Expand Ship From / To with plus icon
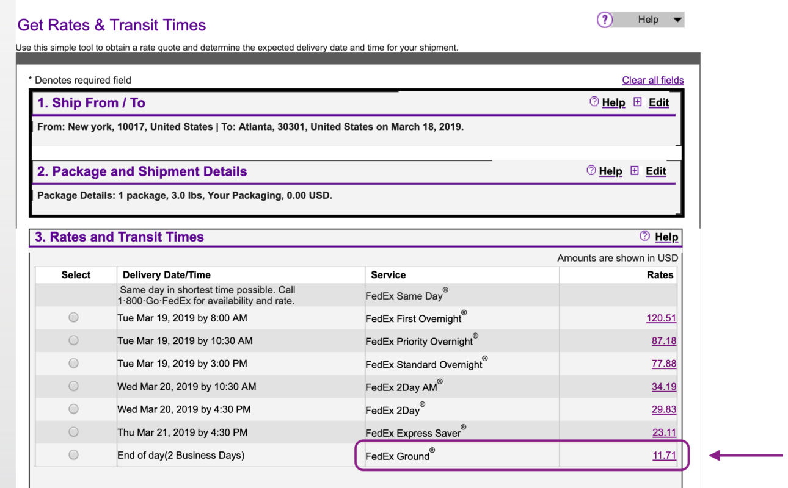 click(637, 102)
